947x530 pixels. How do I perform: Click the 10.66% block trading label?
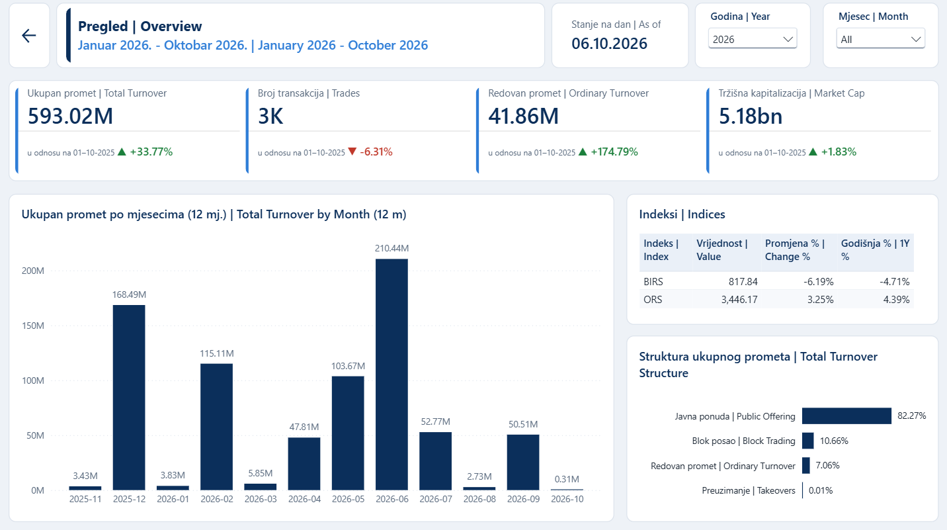[834, 441]
